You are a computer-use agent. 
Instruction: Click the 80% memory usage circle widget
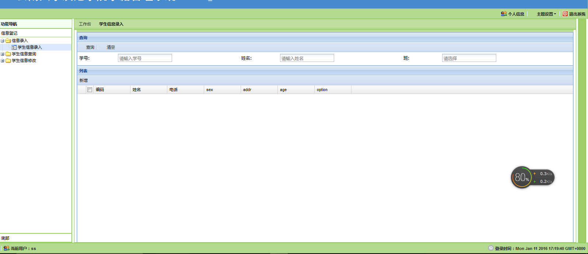522,177
